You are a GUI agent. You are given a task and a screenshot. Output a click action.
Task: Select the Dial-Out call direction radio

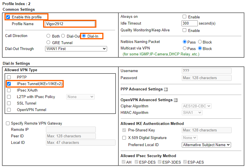63,36
